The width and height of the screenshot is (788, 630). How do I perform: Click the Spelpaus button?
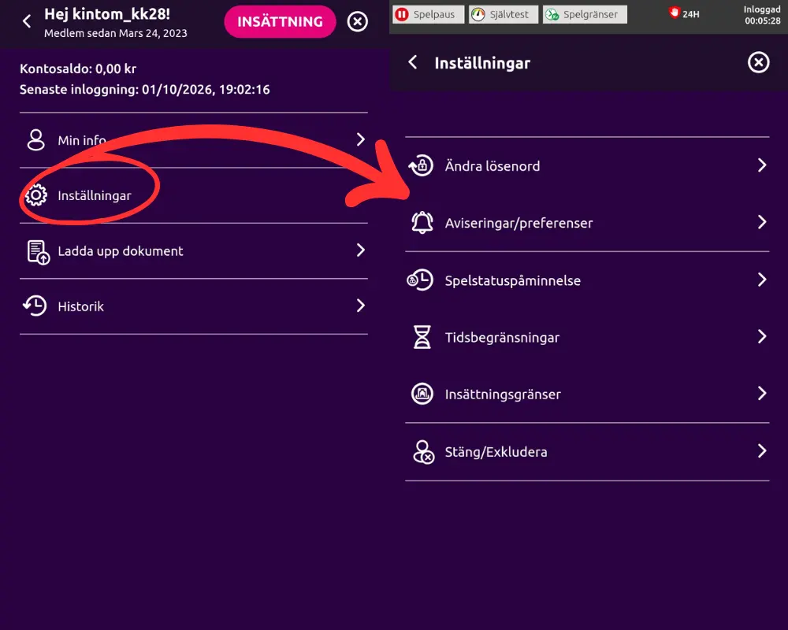pos(428,14)
